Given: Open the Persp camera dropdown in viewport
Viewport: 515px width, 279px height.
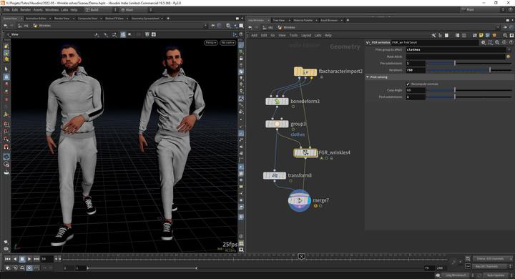Looking at the screenshot, I should [x=210, y=43].
